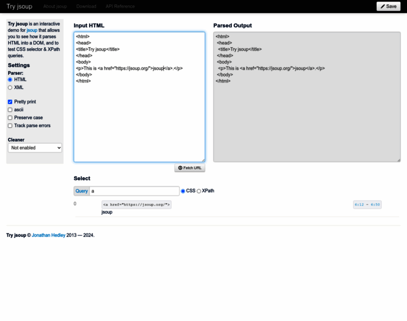Select the XML parser radio button
The height and width of the screenshot is (321, 407).
tap(10, 88)
